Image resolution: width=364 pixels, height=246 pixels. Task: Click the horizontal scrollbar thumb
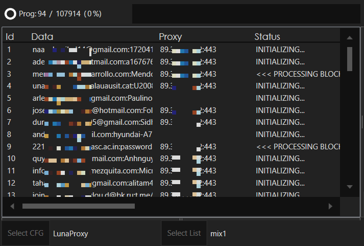coord(78,206)
